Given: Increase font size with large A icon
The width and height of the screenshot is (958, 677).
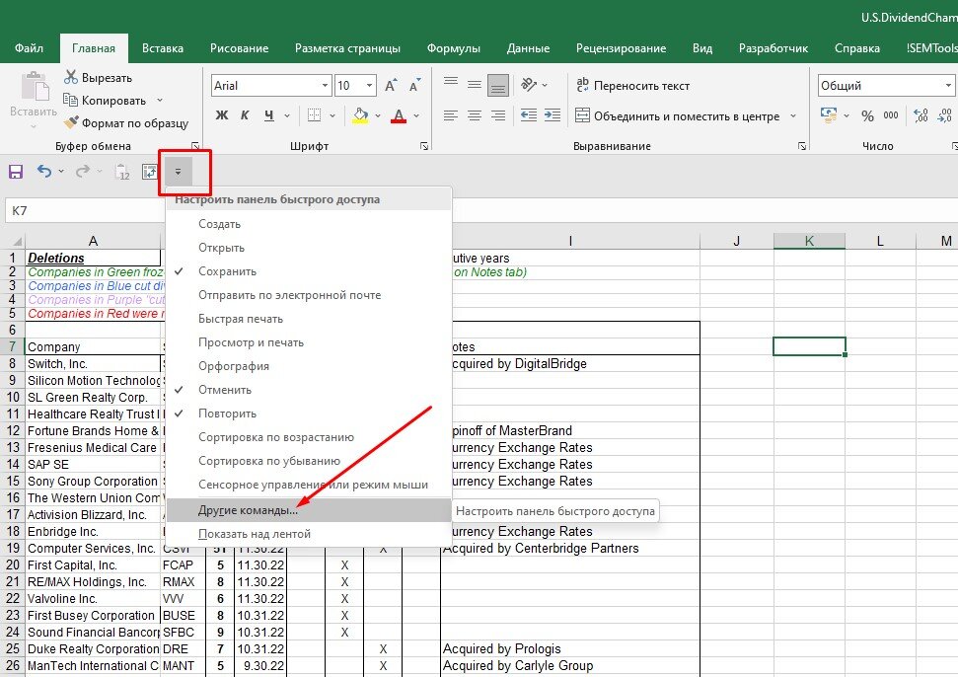Looking at the screenshot, I should pos(391,86).
